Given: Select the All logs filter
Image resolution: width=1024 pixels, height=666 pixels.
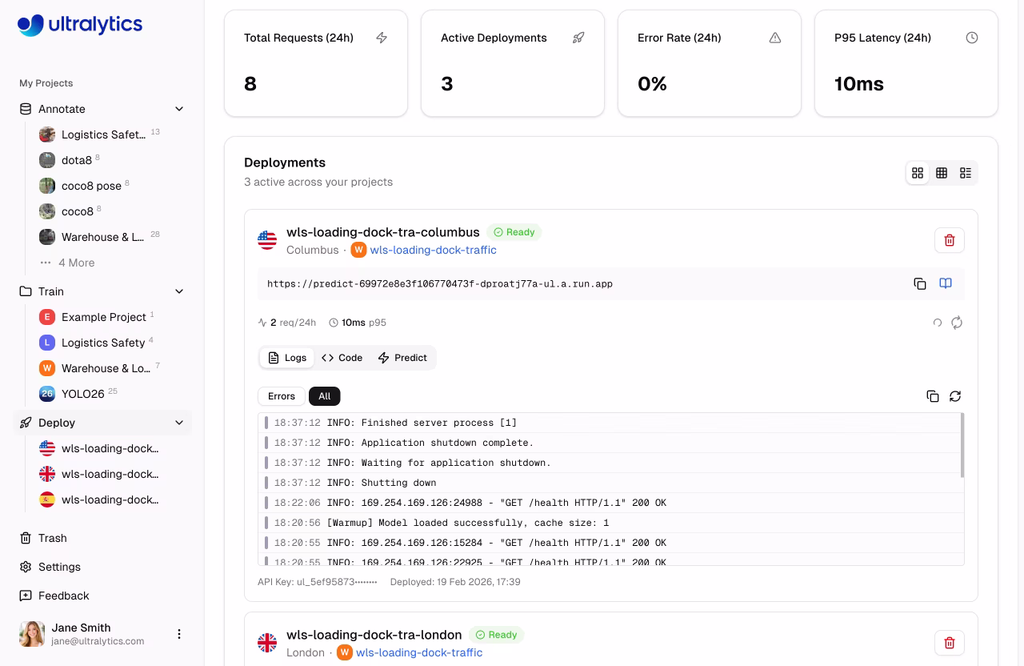Looking at the screenshot, I should 324,396.
